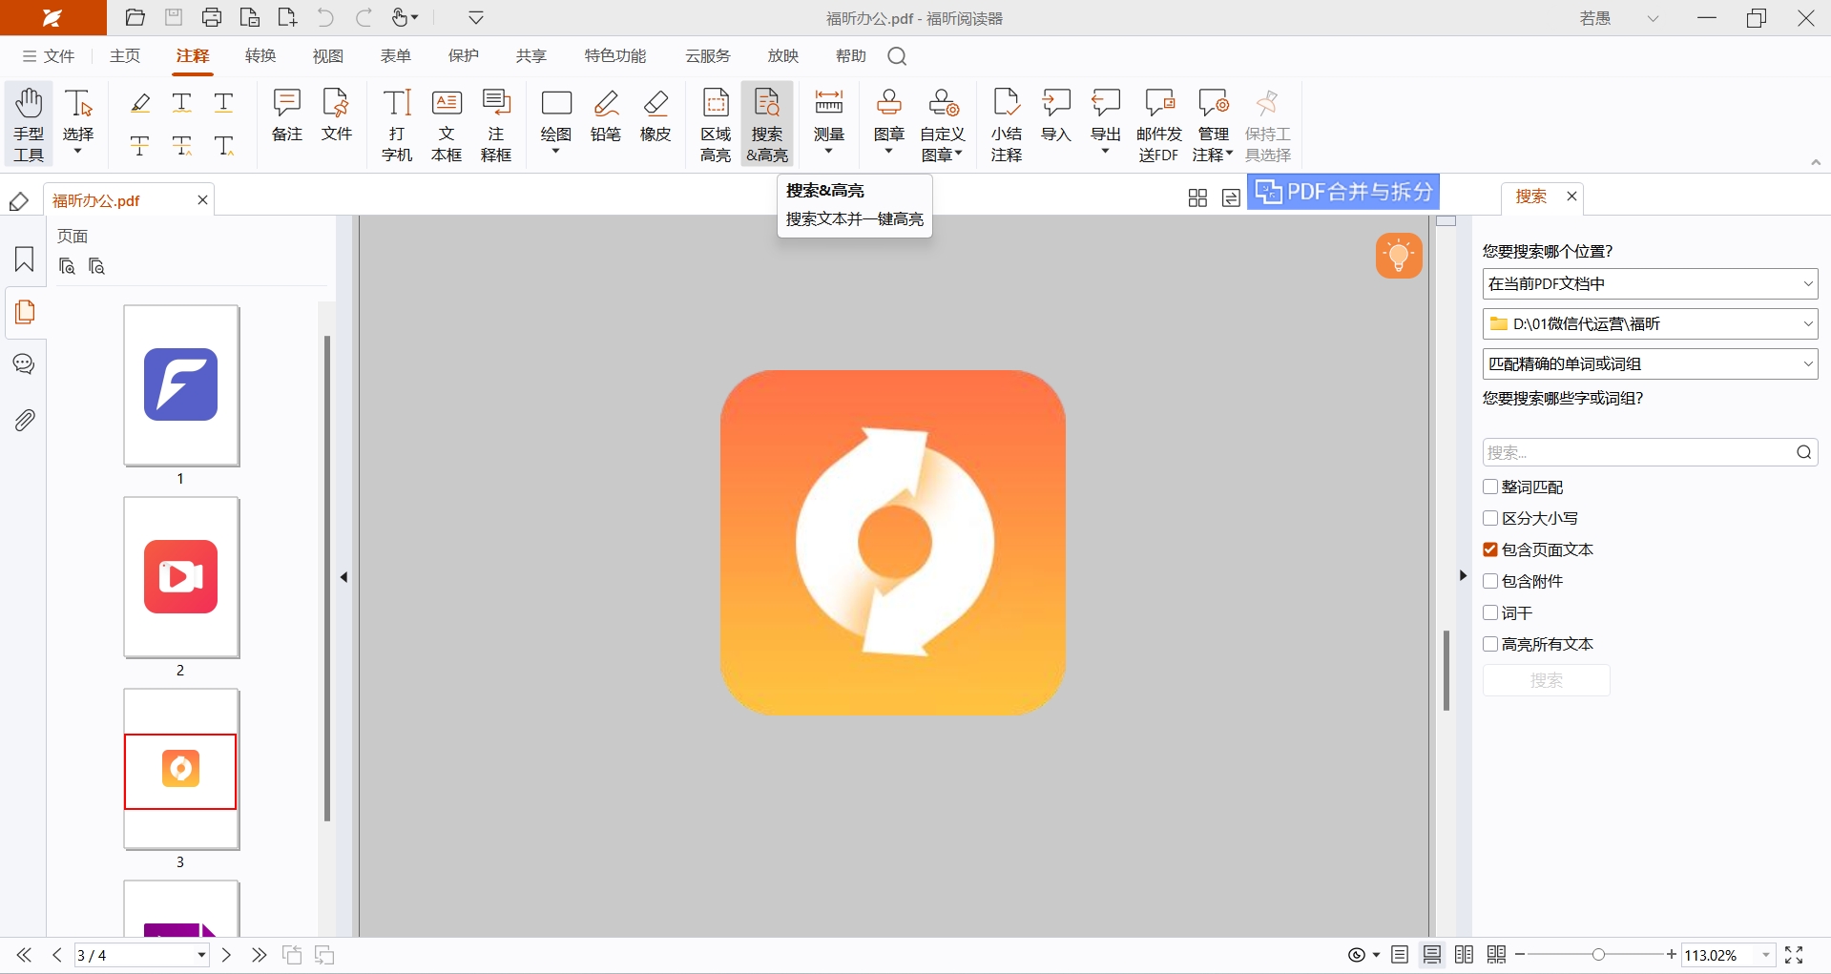This screenshot has height=974, width=1831.
Task: Click the PDF合并与拆分 banner button
Action: 1343,192
